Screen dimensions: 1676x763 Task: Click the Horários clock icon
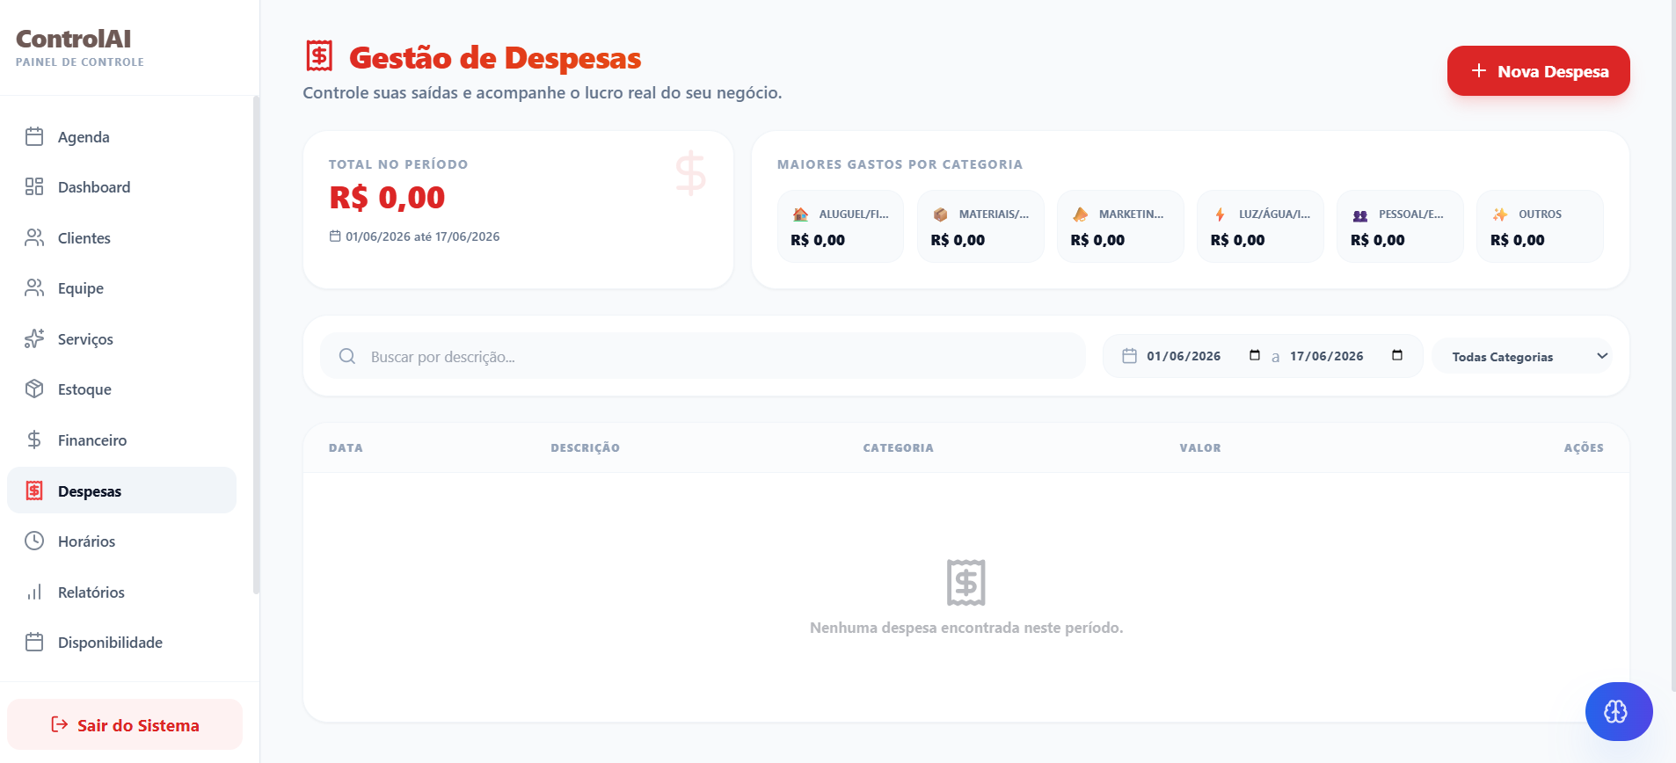pos(34,541)
